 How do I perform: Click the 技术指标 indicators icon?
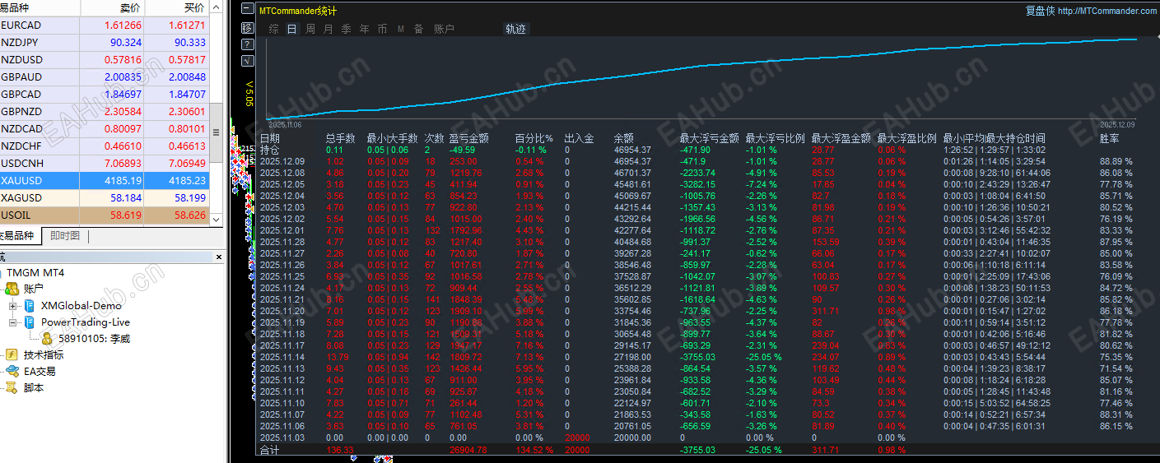coord(12,355)
